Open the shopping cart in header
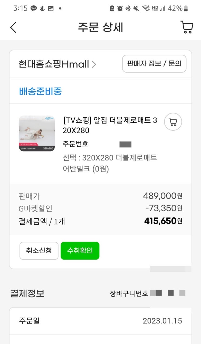The width and height of the screenshot is (201, 344). (x=187, y=27)
